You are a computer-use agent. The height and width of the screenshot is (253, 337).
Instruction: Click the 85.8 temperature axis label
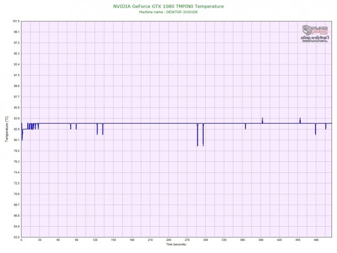point(16,107)
